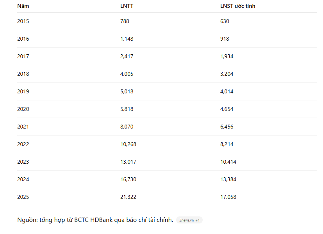Click the LNST ước tính column header
This screenshot has width=323, height=234.
(238, 6)
